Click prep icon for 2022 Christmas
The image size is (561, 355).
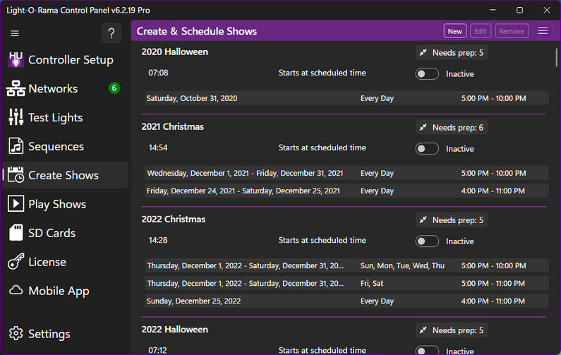tap(423, 220)
